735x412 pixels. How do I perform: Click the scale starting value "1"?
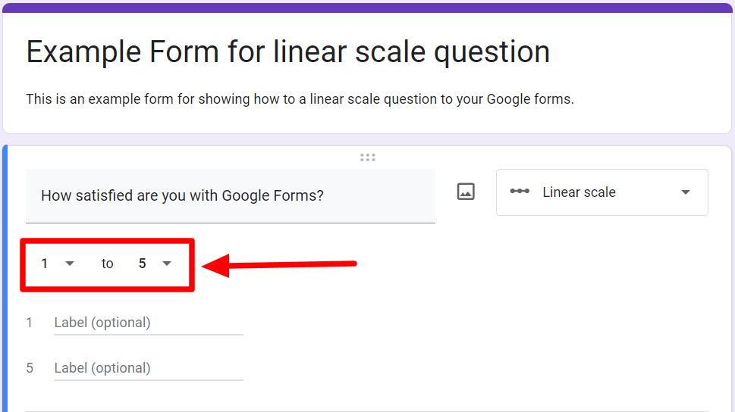coord(45,264)
